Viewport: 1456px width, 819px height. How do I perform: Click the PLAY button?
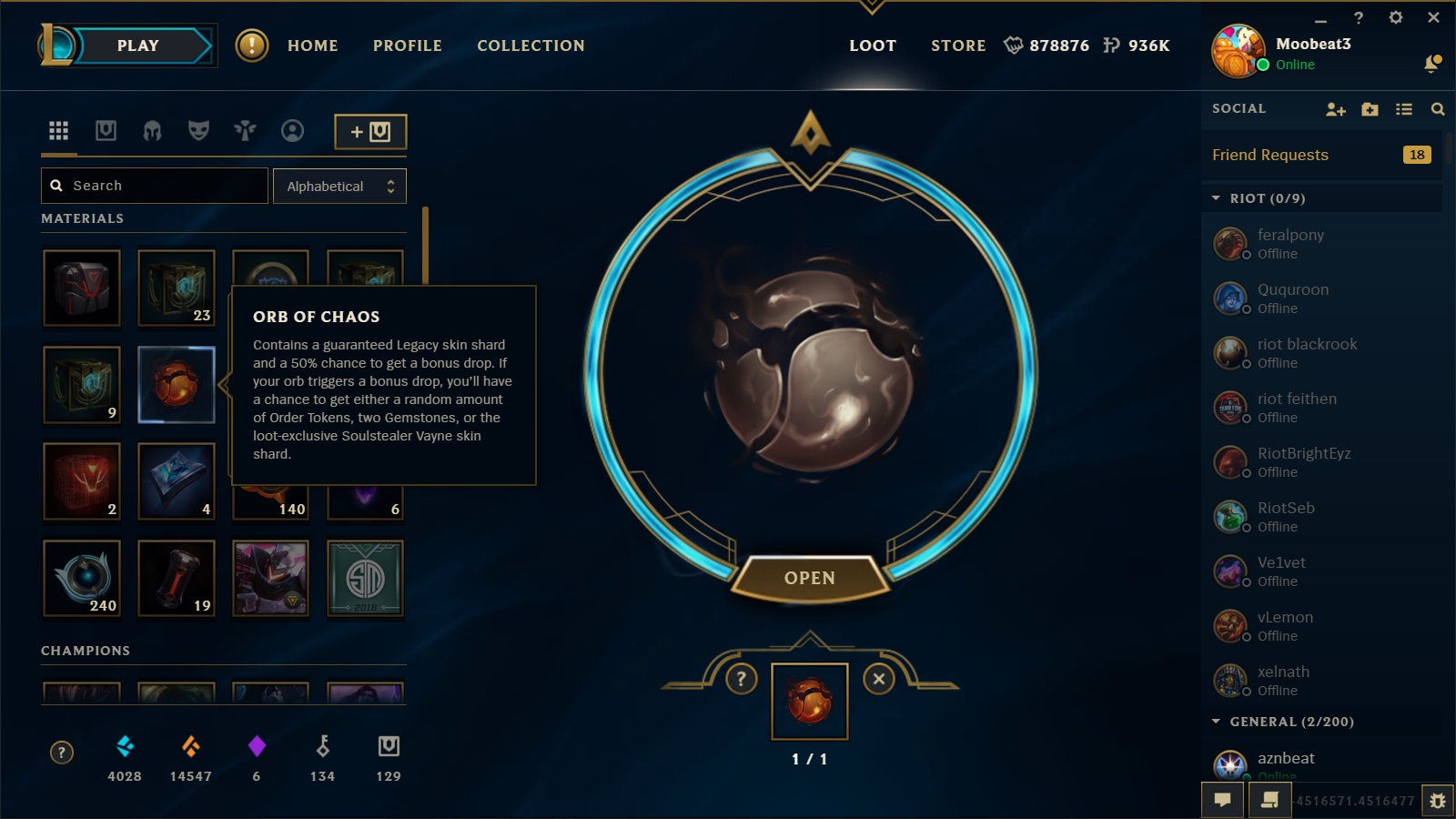(137, 45)
